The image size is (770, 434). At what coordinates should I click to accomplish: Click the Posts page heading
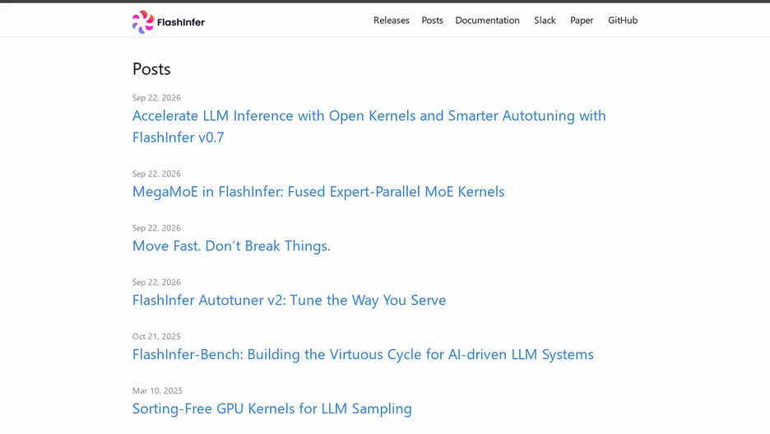151,69
